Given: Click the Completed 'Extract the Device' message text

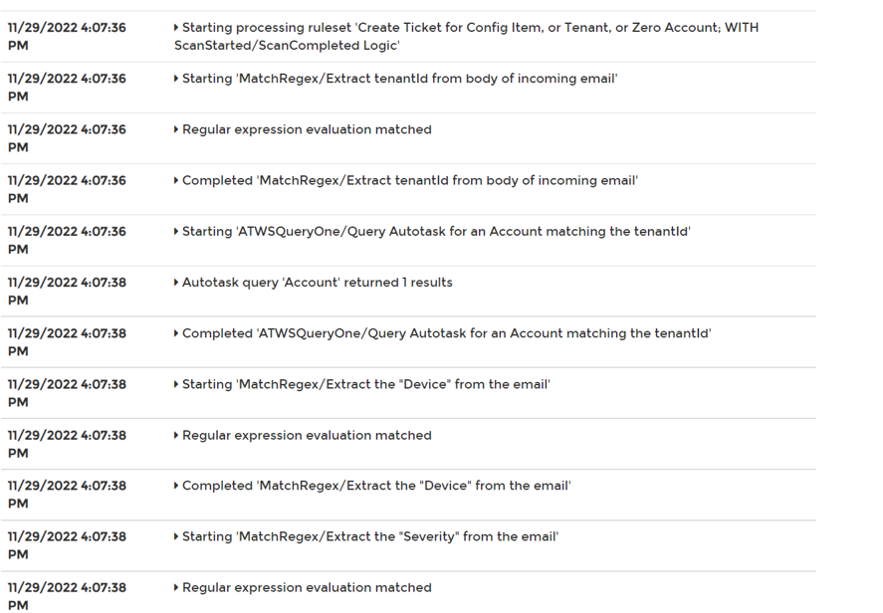Looking at the screenshot, I should (x=376, y=486).
